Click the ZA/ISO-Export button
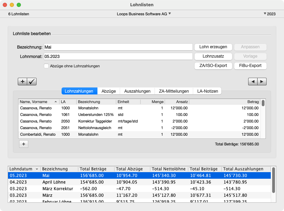The height and width of the screenshot is (211, 284). click(213, 66)
